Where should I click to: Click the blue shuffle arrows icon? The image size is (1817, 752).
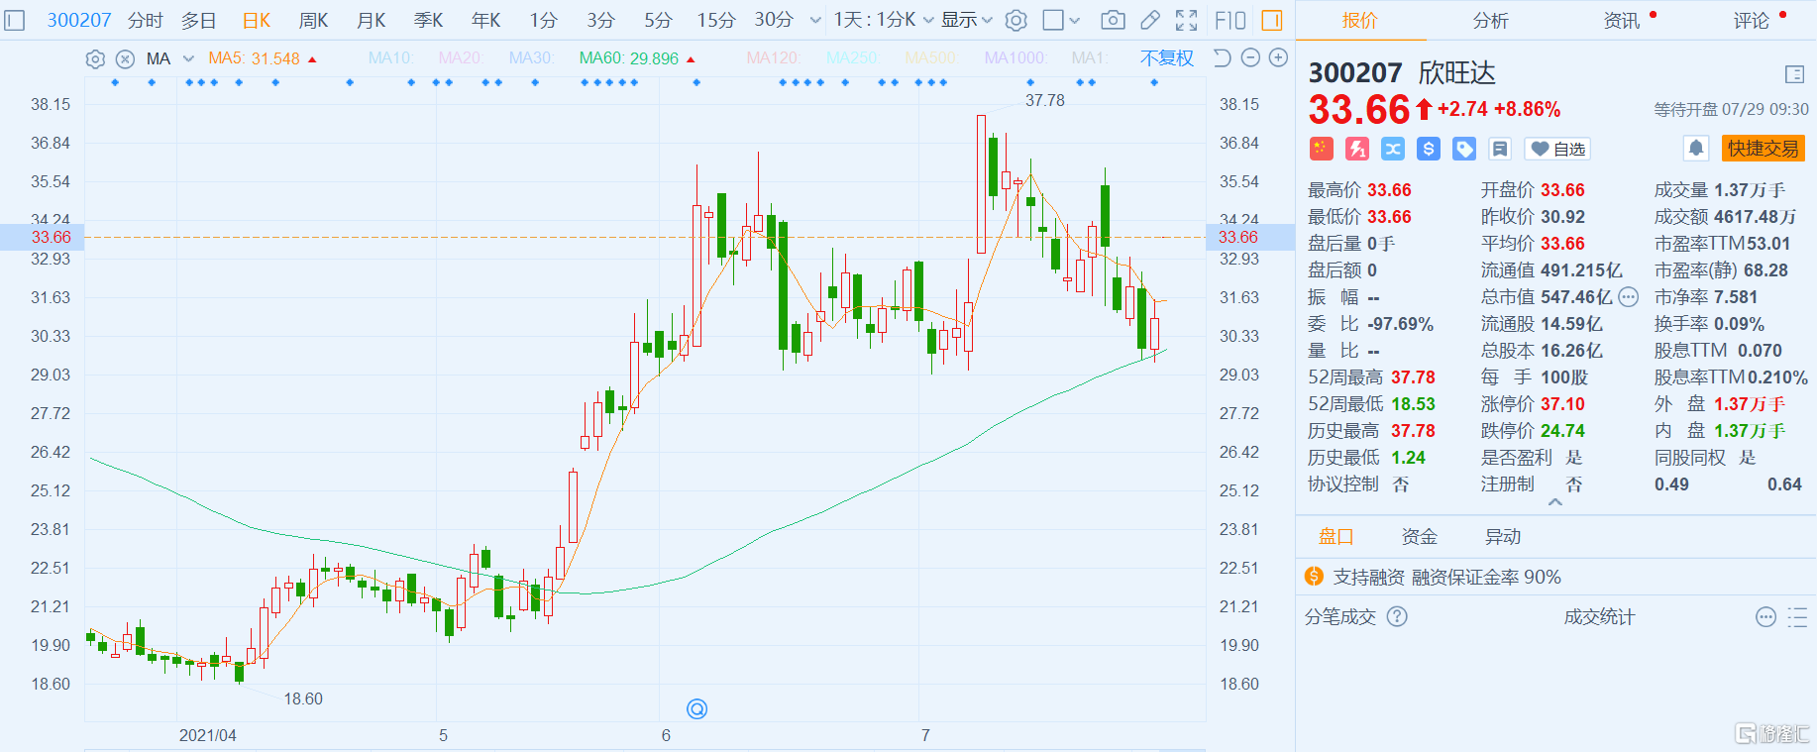tap(1393, 149)
